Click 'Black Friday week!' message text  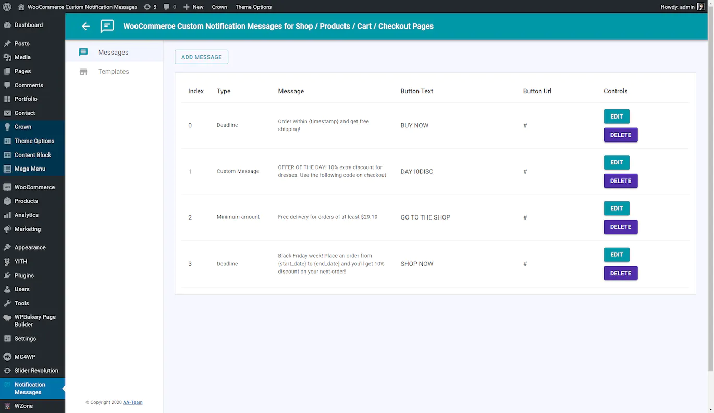(331, 264)
